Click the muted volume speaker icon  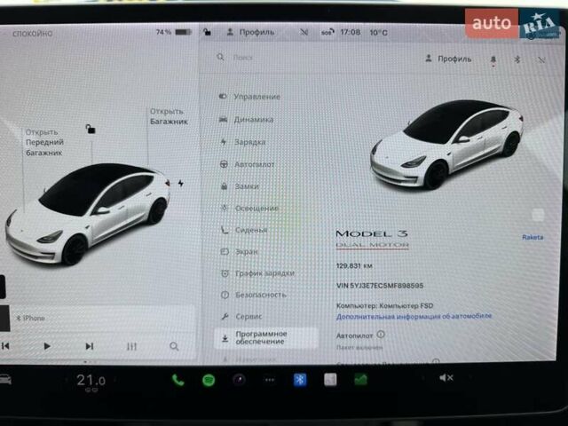(x=446, y=378)
